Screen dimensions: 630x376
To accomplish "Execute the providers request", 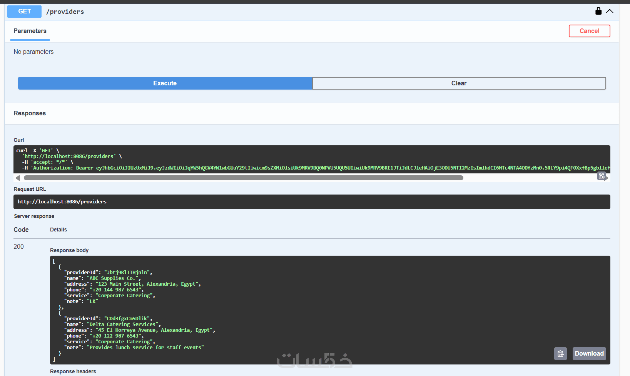I will (165, 83).
